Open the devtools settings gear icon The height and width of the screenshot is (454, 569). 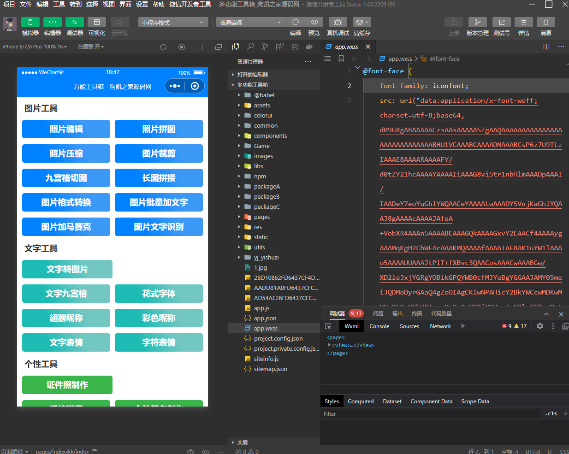point(540,326)
